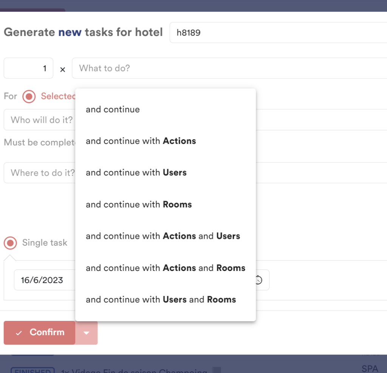Open the 'Where to do it?' selector
387x373 pixels.
[x=40, y=173]
